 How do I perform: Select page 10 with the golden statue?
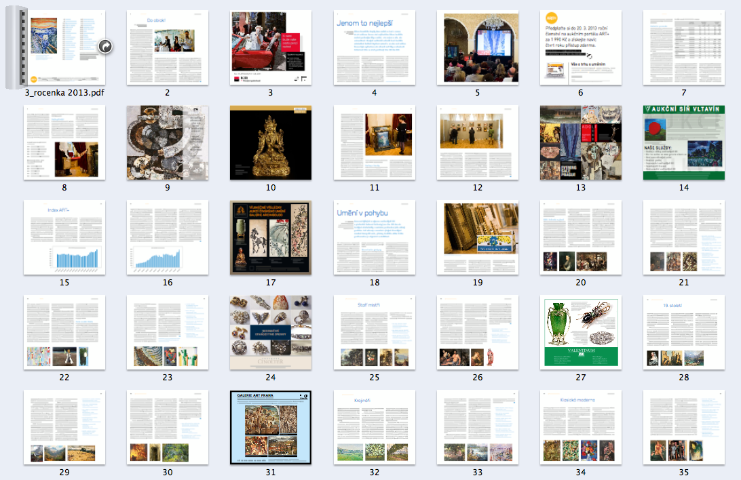tap(271, 142)
